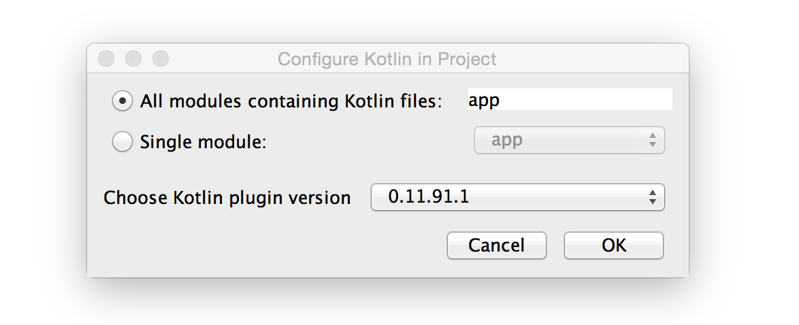The height and width of the screenshot is (325, 799).
Task: Click the dialog's close window button
Action: point(106,59)
